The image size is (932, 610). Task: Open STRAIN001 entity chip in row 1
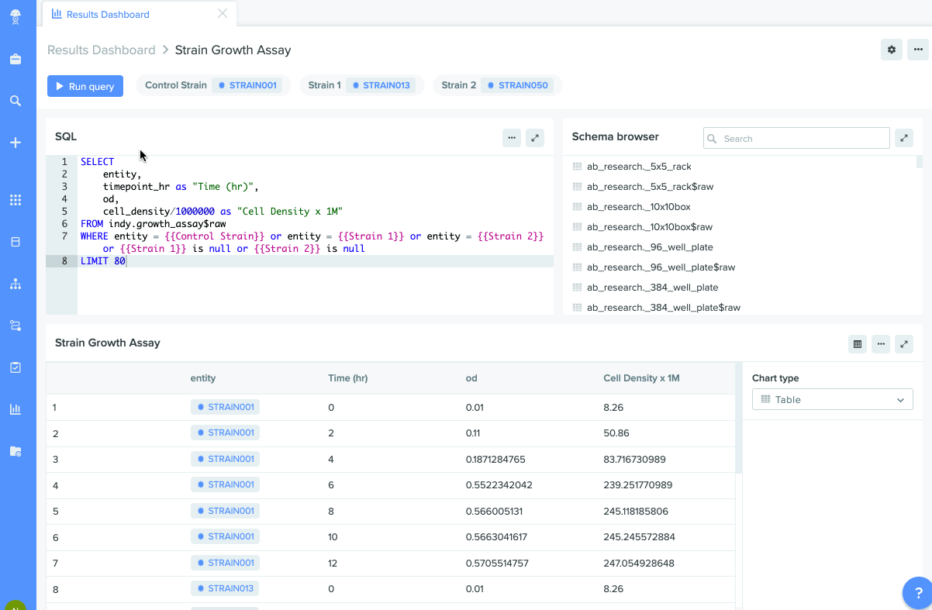pos(225,407)
